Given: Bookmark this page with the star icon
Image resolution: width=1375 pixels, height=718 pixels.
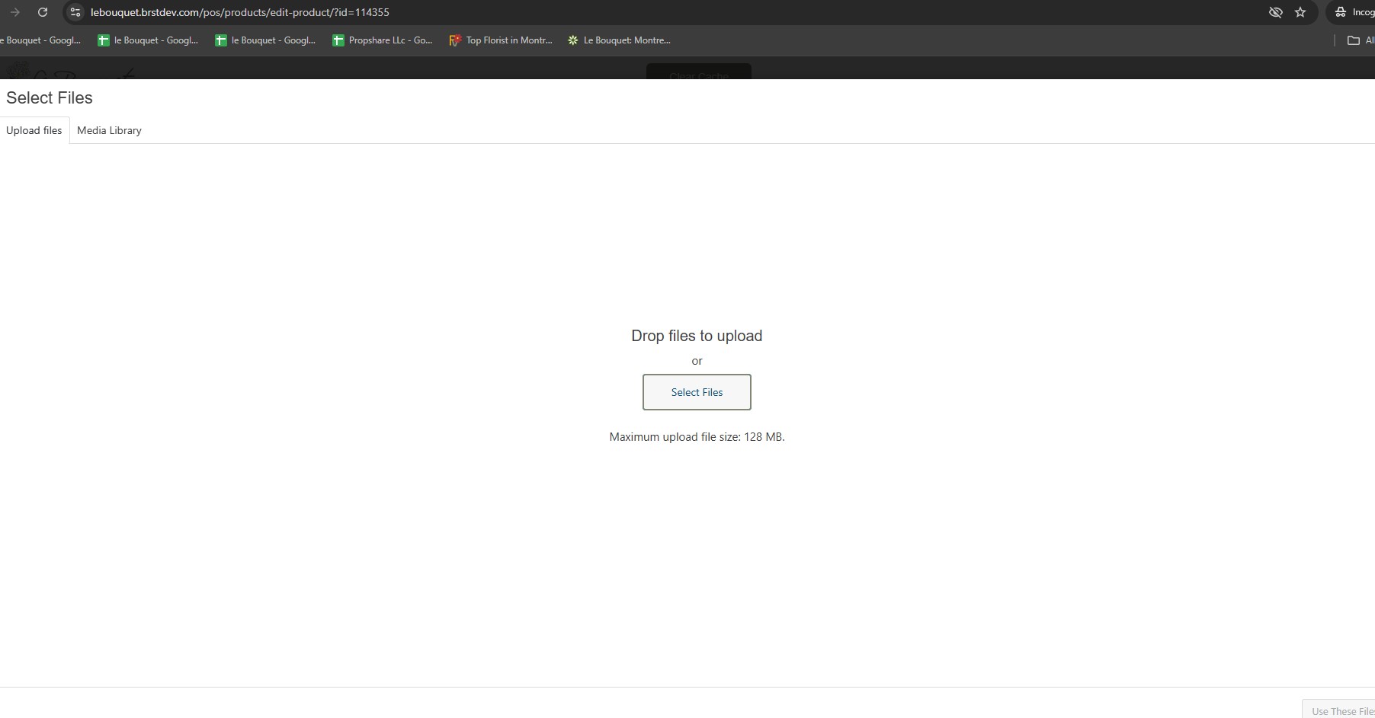Looking at the screenshot, I should click(1300, 12).
